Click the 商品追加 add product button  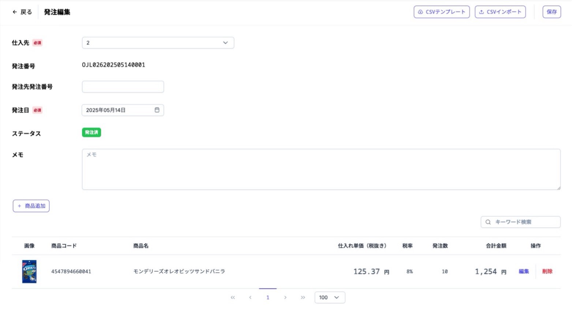(x=31, y=206)
